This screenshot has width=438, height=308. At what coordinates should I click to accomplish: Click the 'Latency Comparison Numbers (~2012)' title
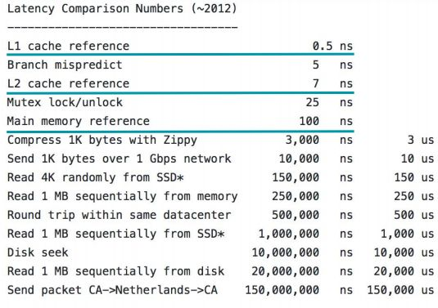122,9
